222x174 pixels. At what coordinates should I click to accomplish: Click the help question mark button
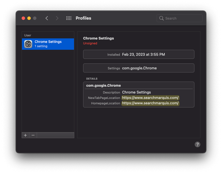[198, 144]
